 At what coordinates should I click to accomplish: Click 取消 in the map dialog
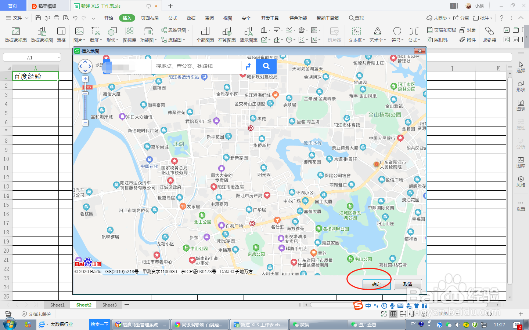pyautogui.click(x=408, y=284)
